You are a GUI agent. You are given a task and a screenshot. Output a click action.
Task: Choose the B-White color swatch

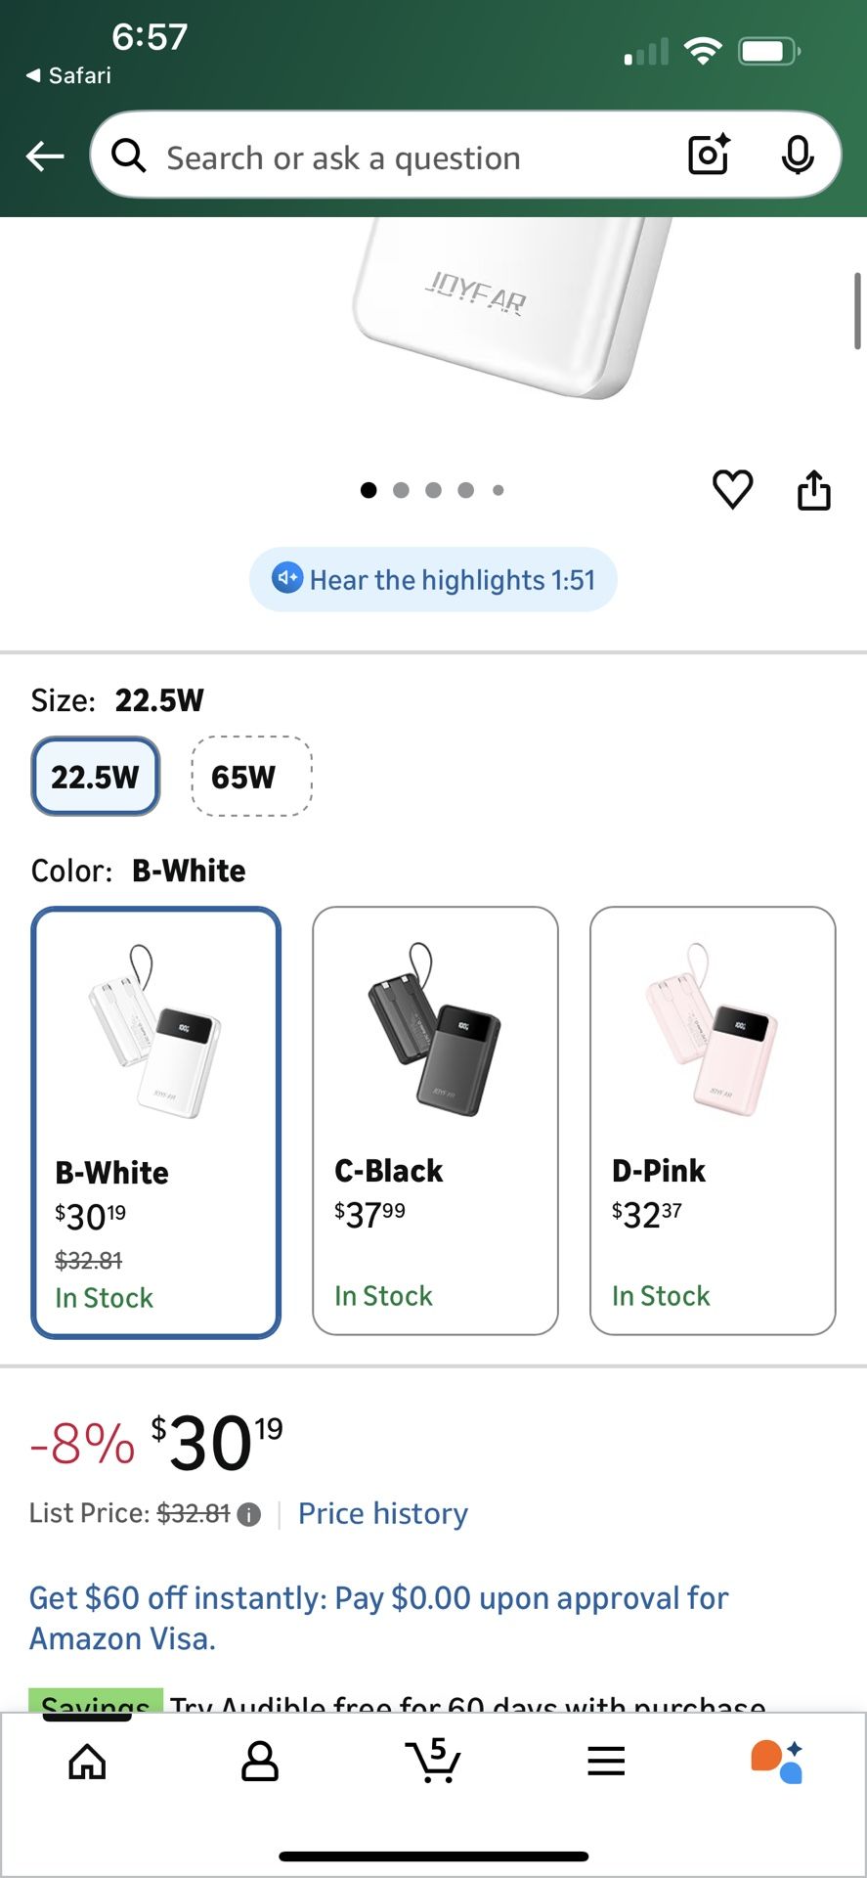(x=156, y=1122)
